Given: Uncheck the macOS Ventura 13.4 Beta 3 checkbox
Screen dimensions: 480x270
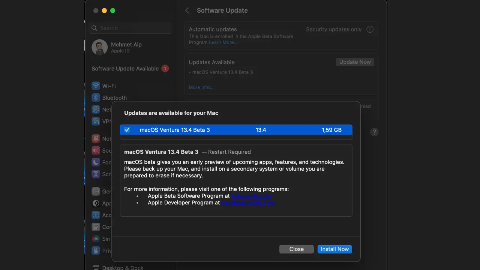Looking at the screenshot, I should pos(127,130).
